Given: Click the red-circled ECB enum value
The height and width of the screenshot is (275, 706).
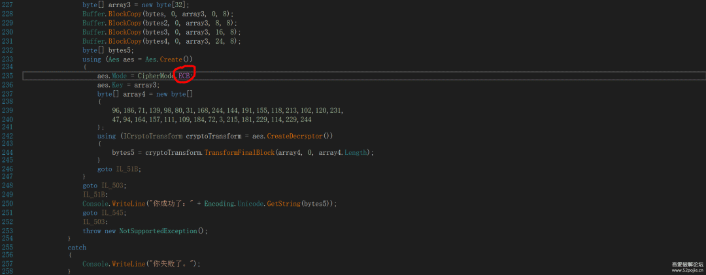Looking at the screenshot, I should point(186,76).
